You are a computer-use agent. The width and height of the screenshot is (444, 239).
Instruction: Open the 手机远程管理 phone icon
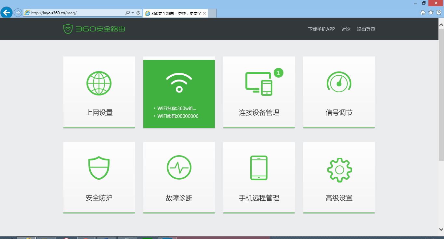coord(259,168)
